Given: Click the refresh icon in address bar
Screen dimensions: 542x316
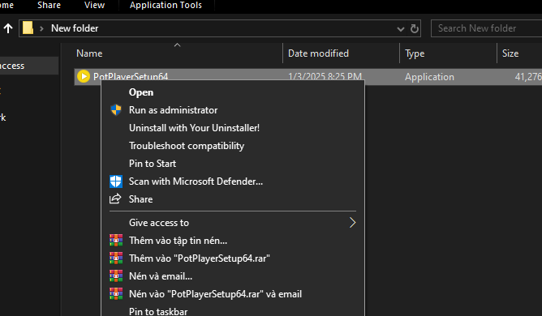Looking at the screenshot, I should point(414,28).
